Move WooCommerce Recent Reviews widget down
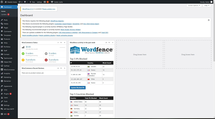This screenshot has height=119, width=215. click(x=61, y=68)
